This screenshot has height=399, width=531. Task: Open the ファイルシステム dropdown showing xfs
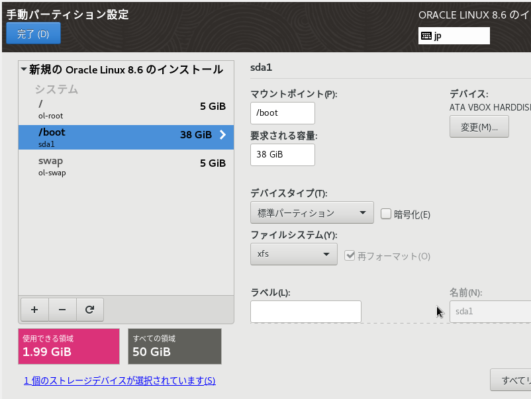pyautogui.click(x=293, y=254)
